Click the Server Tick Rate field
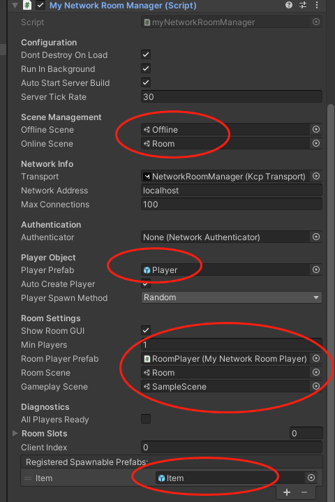 click(x=231, y=96)
